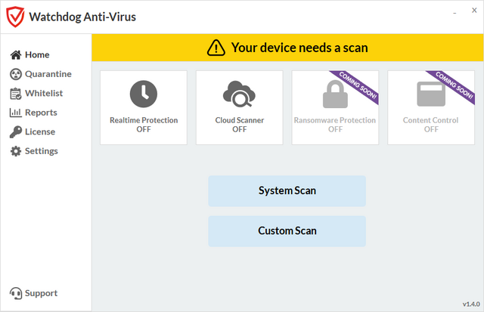Screen dimensions: 484x312
Task: Click the Coming Soon ribbon on Ransomware card
Action: click(x=358, y=85)
